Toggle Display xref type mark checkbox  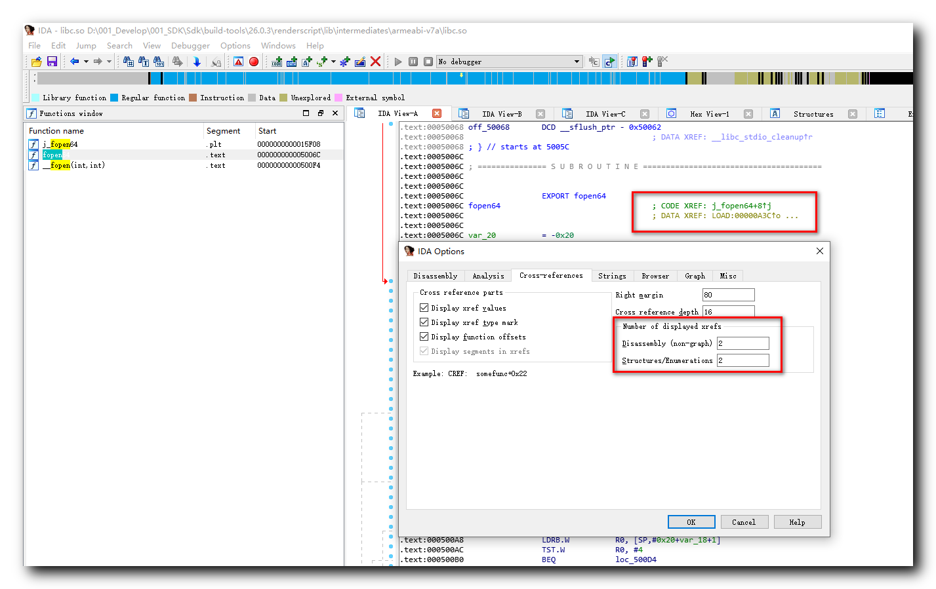[424, 322]
